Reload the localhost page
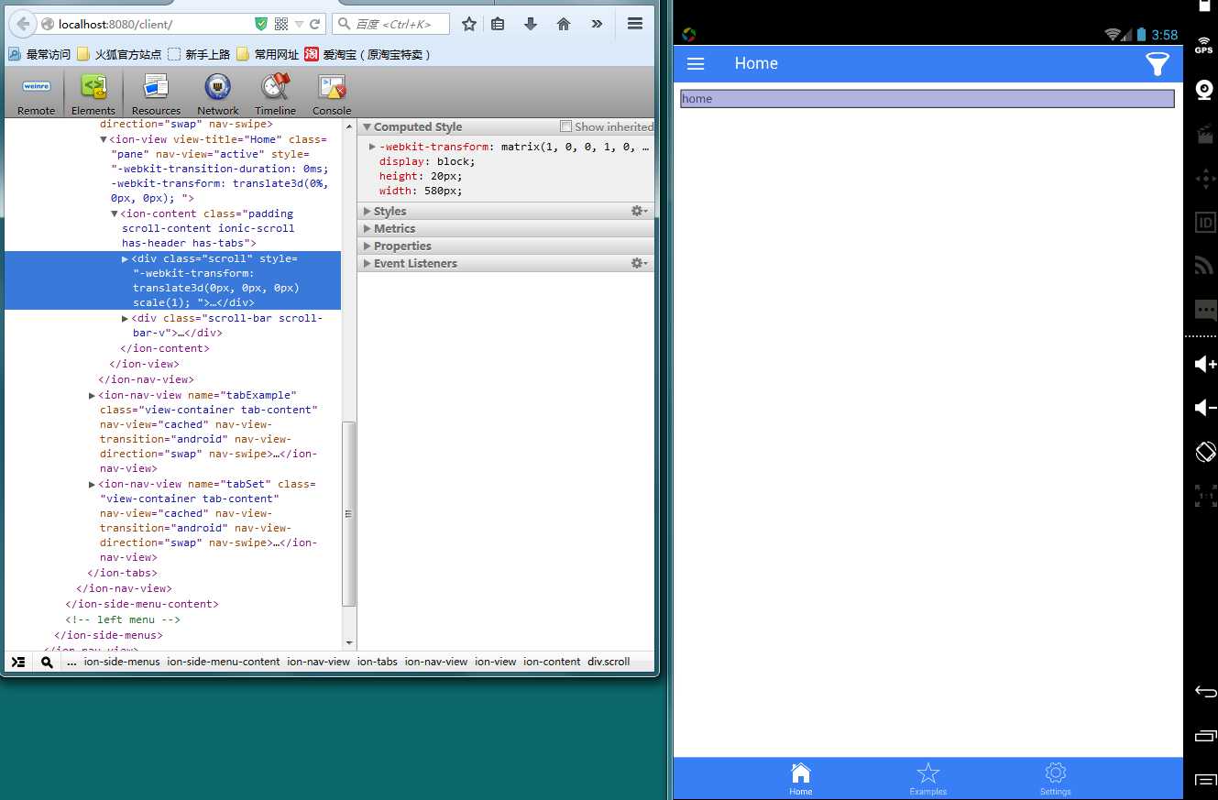1218x800 pixels. [x=315, y=24]
